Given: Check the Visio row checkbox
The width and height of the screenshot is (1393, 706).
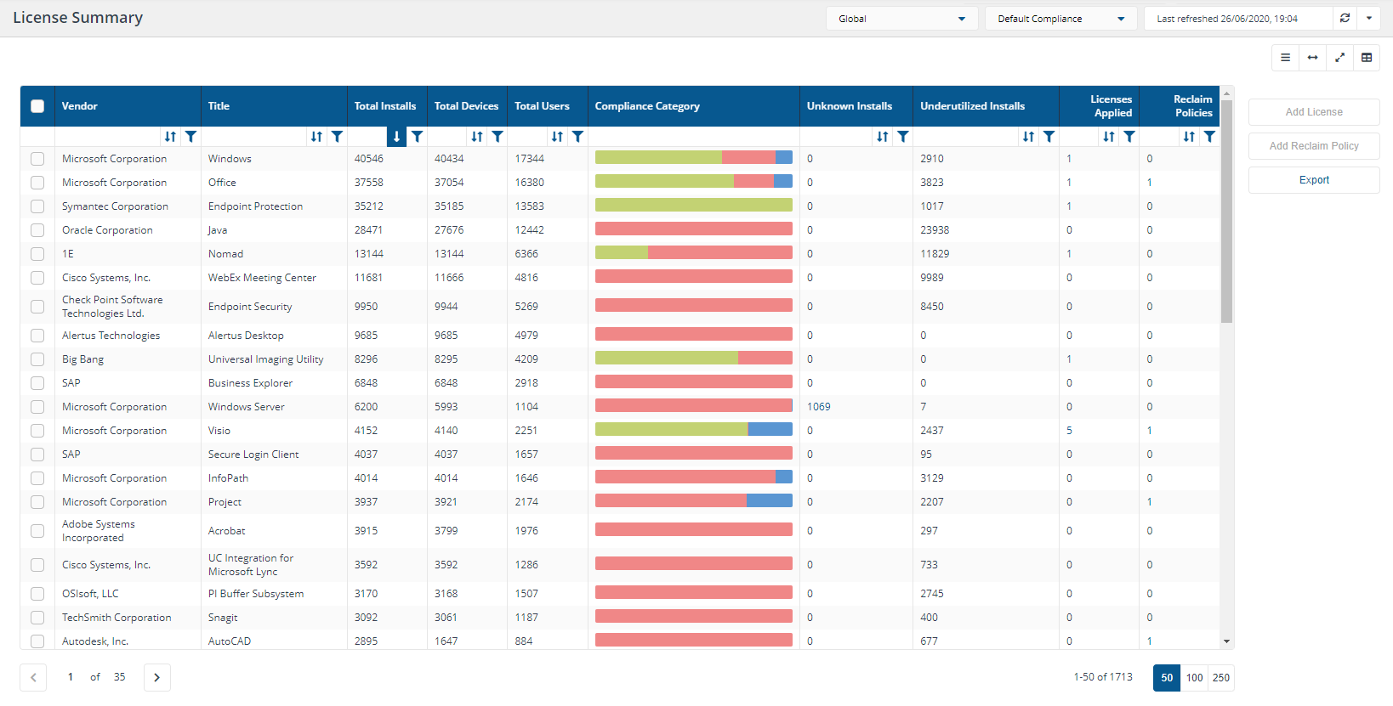Looking at the screenshot, I should (x=37, y=431).
